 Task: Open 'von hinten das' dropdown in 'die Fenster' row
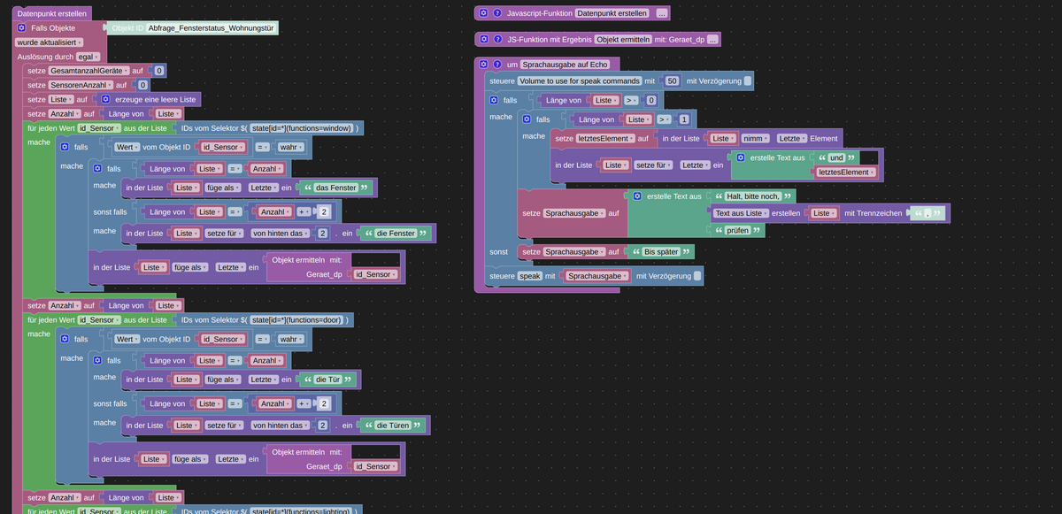pyautogui.click(x=281, y=234)
